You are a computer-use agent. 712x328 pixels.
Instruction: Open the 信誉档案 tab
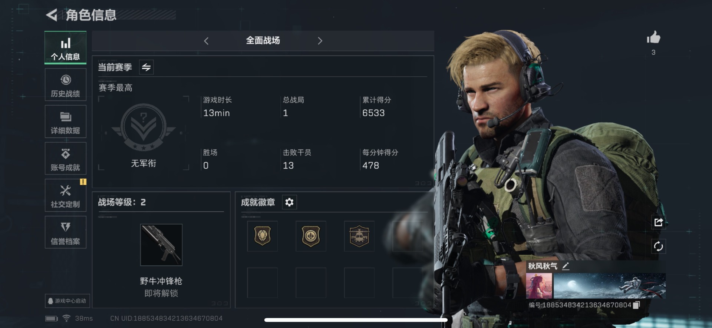[x=66, y=232]
